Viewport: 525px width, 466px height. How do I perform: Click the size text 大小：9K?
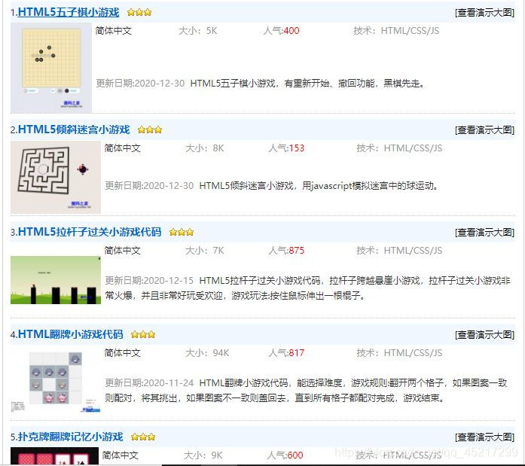(x=203, y=455)
